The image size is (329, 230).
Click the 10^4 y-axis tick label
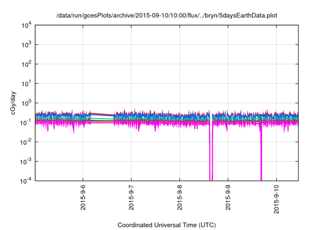(x=26, y=25)
